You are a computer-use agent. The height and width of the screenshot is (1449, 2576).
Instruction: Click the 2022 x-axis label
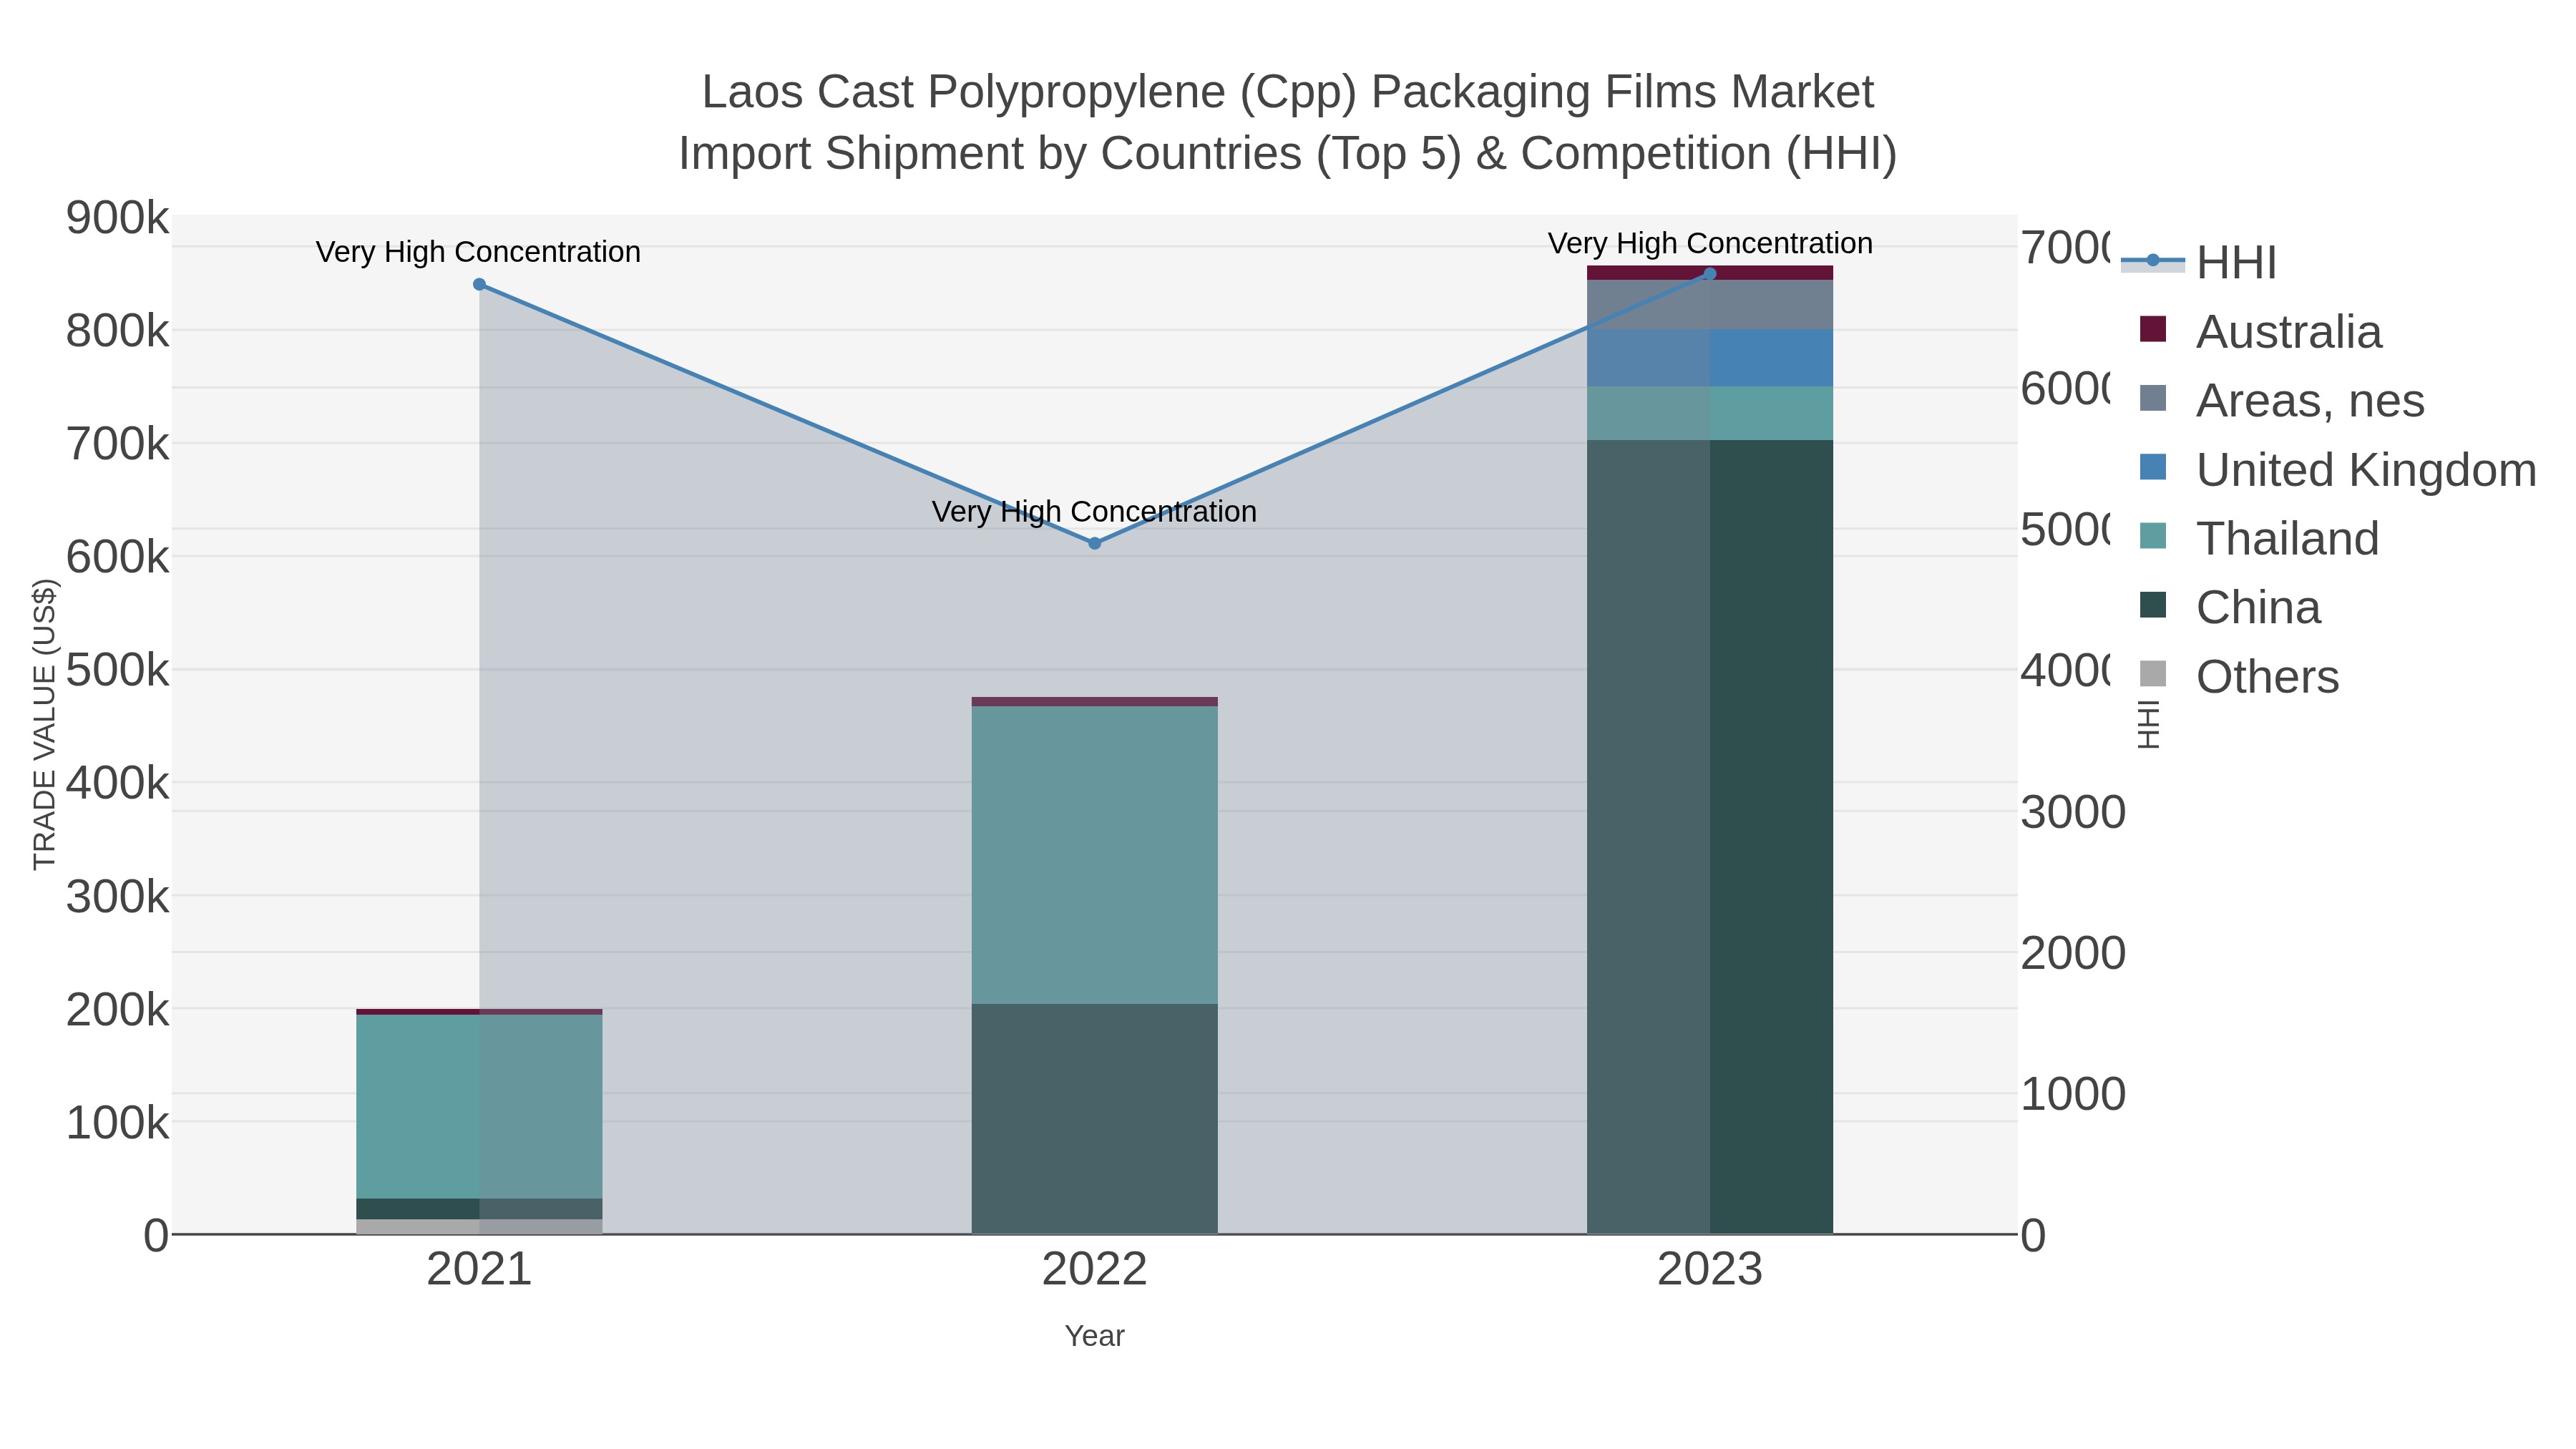click(x=1094, y=1270)
